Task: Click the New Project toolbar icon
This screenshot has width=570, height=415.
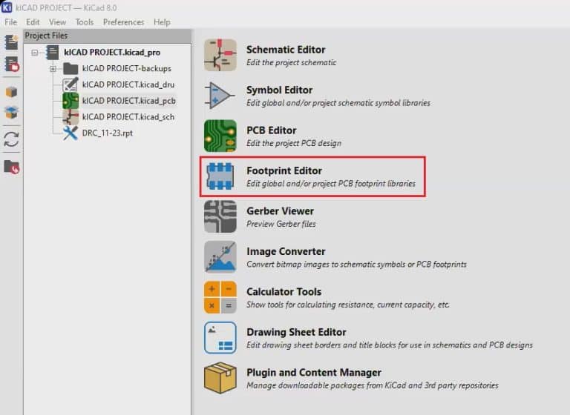Action: (11, 42)
